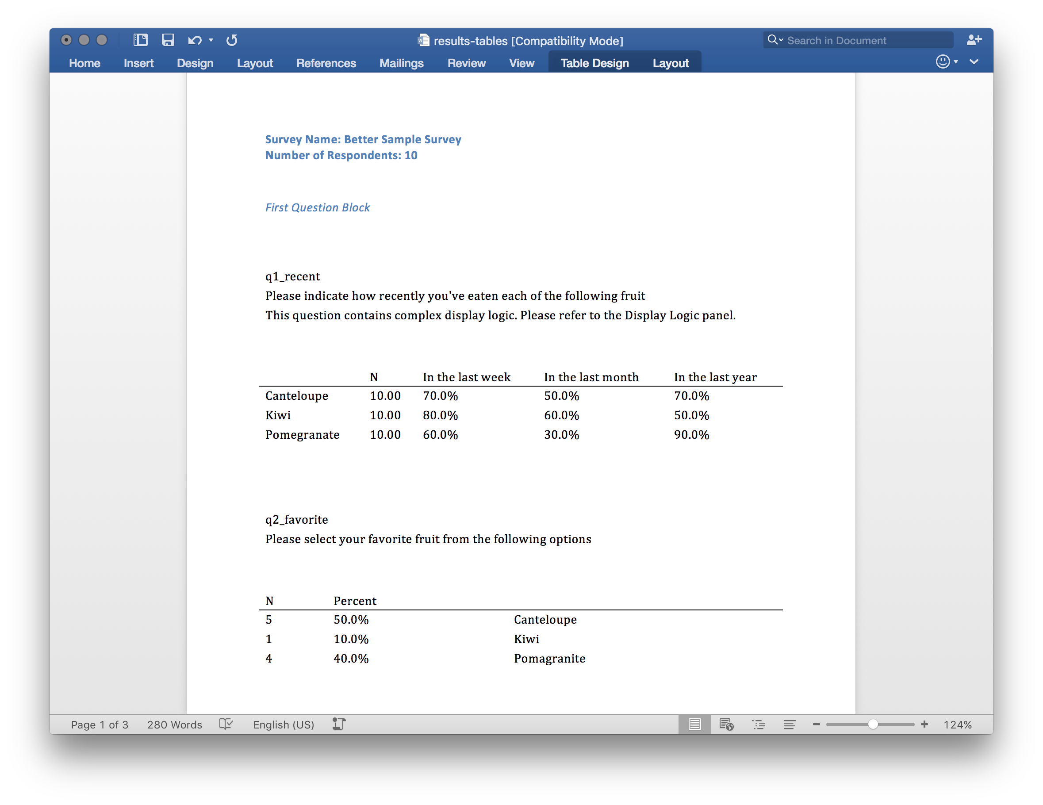Click inside the Search in Document field
The width and height of the screenshot is (1043, 805).
pyautogui.click(x=859, y=40)
